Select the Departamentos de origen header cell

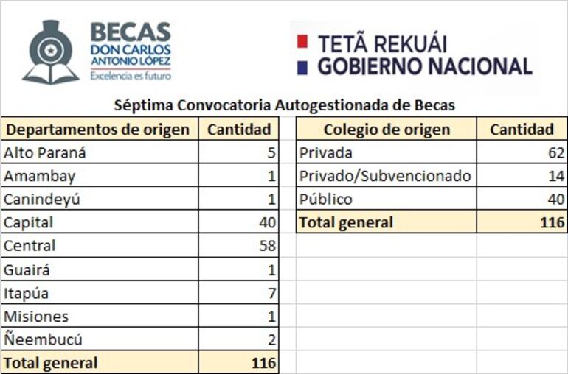click(98, 130)
